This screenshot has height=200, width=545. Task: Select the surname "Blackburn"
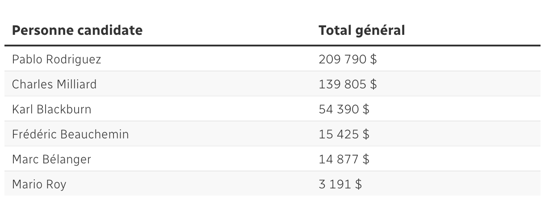coord(64,109)
